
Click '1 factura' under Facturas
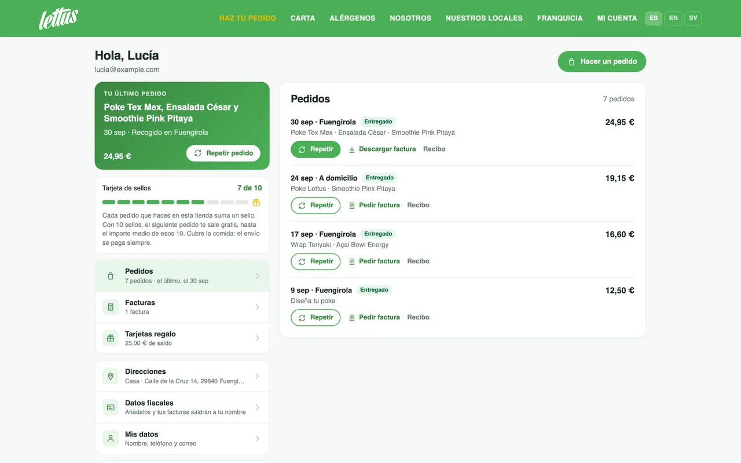pos(137,312)
